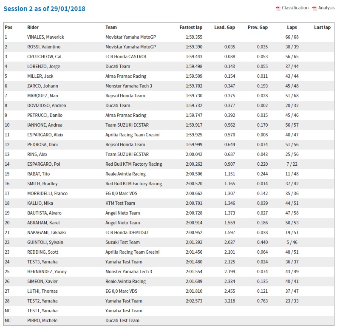Screen dimensions: 340x331
Task: Select rider ROSSI, Valentino
Action: (x=44, y=47)
